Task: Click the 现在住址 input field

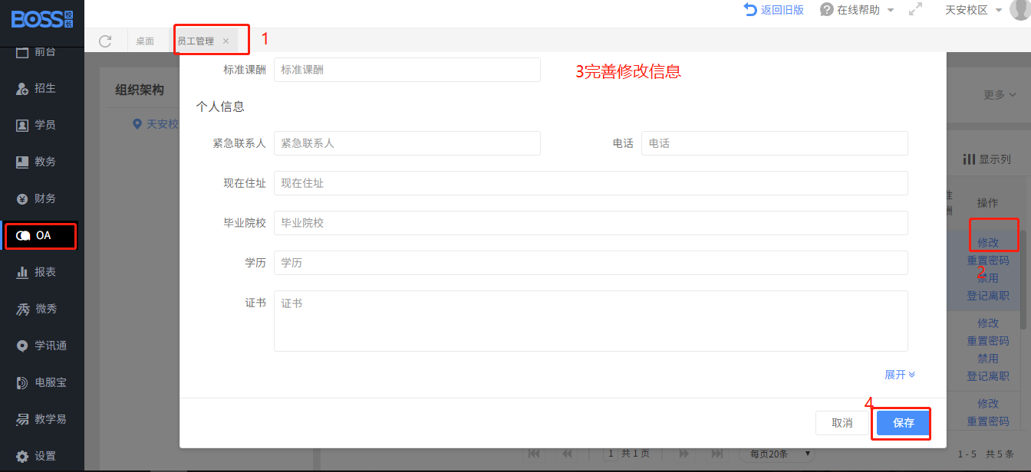Action: point(591,183)
